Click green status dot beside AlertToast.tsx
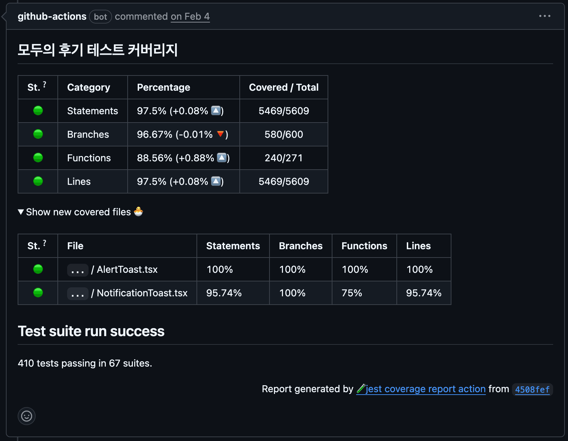The width and height of the screenshot is (568, 441). tap(38, 269)
